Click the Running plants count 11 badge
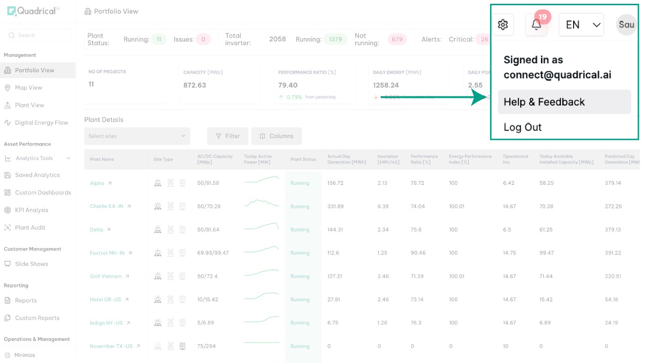The width and height of the screenshot is (646, 363). [x=159, y=40]
